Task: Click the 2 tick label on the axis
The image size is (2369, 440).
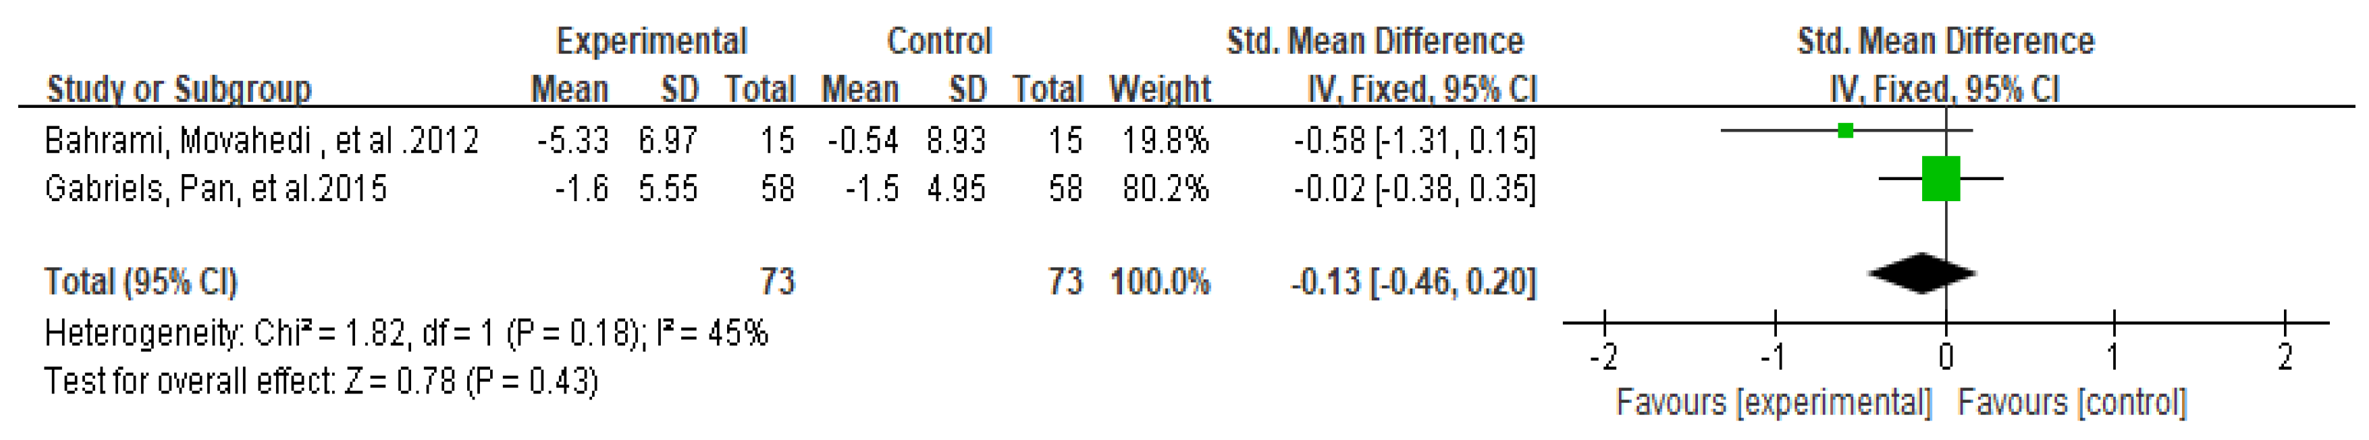Action: [x=2285, y=356]
